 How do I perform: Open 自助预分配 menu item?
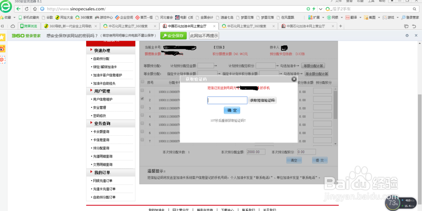(101, 59)
